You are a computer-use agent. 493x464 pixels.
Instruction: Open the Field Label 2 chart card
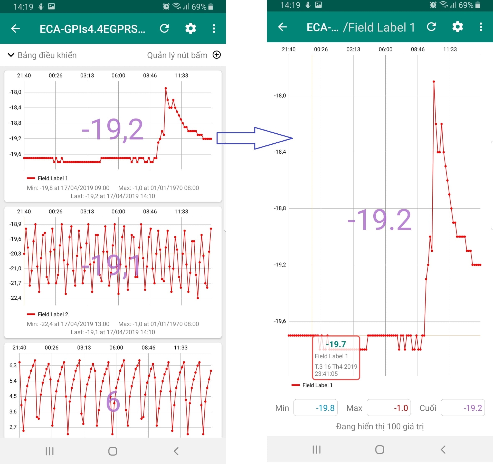tap(113, 272)
